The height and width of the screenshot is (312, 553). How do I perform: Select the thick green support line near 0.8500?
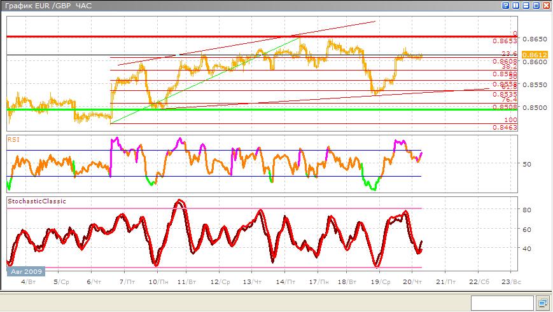pyautogui.click(x=255, y=109)
